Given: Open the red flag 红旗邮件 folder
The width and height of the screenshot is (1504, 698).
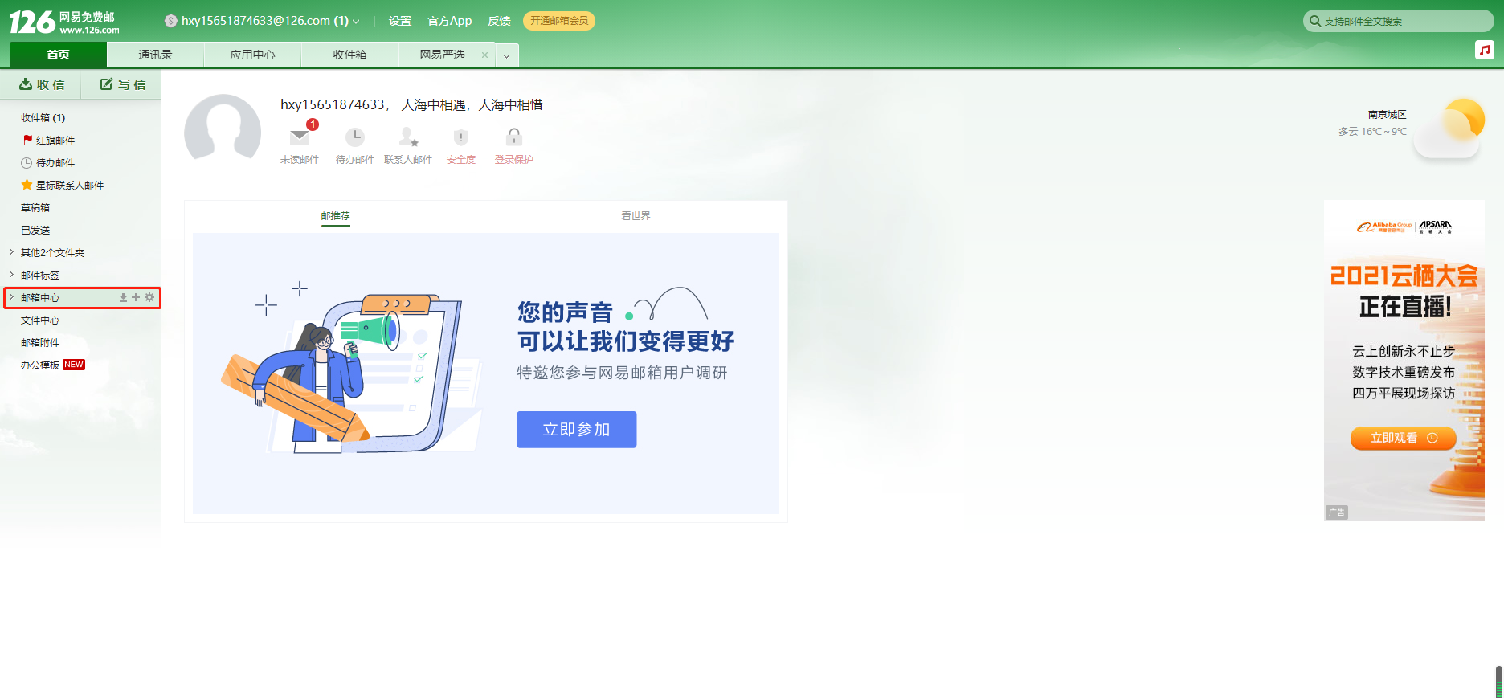Looking at the screenshot, I should 49,140.
